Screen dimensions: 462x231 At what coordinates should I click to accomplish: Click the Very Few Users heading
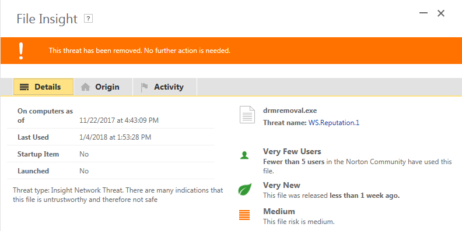coord(292,152)
